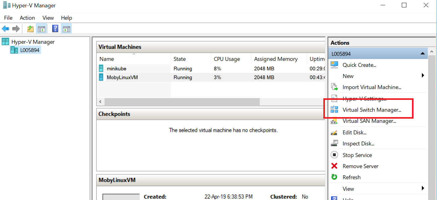
Task: Collapse the L005894 actions section chevron
Action: (423, 53)
